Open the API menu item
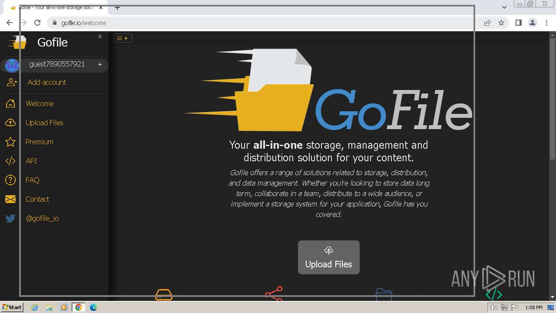Image resolution: width=556 pixels, height=313 pixels. click(31, 161)
